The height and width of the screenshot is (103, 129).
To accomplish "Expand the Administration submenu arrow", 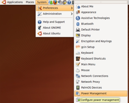I will (x=72, y=14).
